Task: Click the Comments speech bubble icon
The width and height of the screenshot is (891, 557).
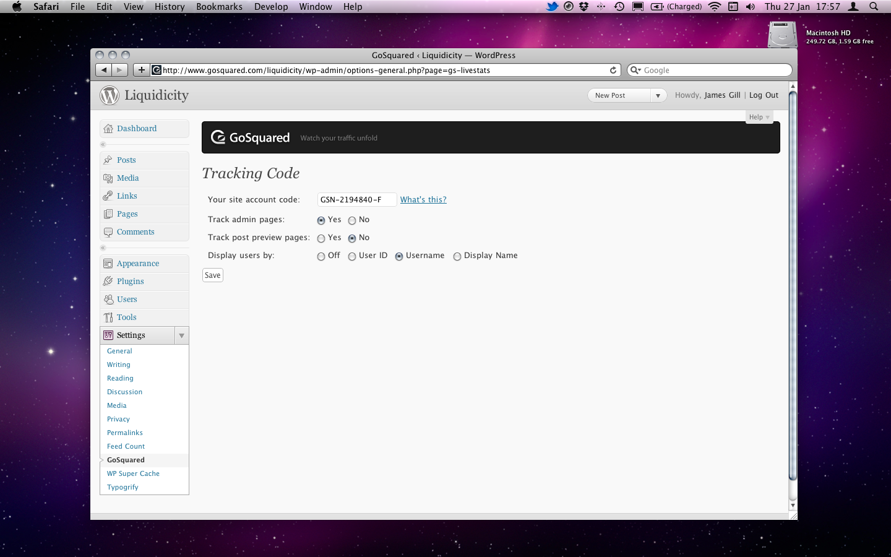Action: [x=108, y=232]
